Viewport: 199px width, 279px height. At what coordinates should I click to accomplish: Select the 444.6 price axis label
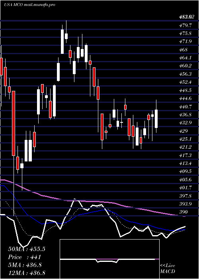click(x=185, y=98)
